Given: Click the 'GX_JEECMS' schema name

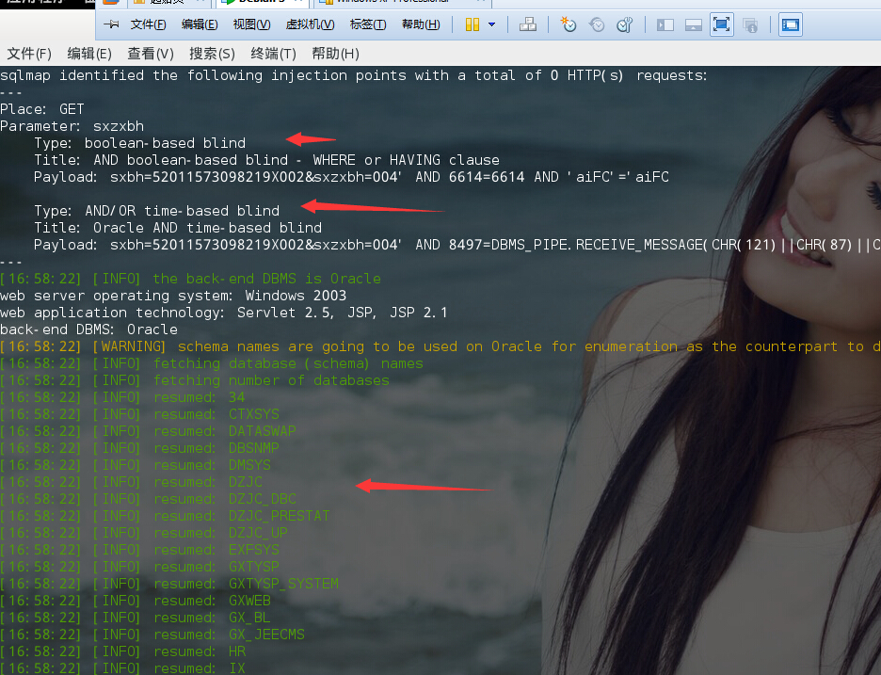Looking at the screenshot, I should pyautogui.click(x=267, y=635).
